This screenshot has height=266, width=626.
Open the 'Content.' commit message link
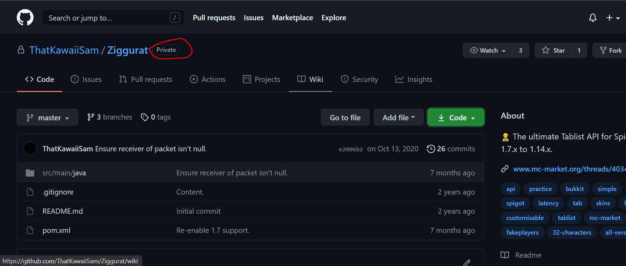[190, 192]
